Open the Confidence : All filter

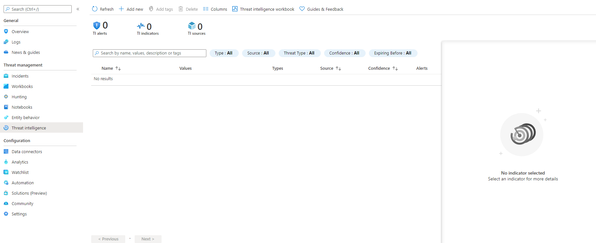pos(345,53)
